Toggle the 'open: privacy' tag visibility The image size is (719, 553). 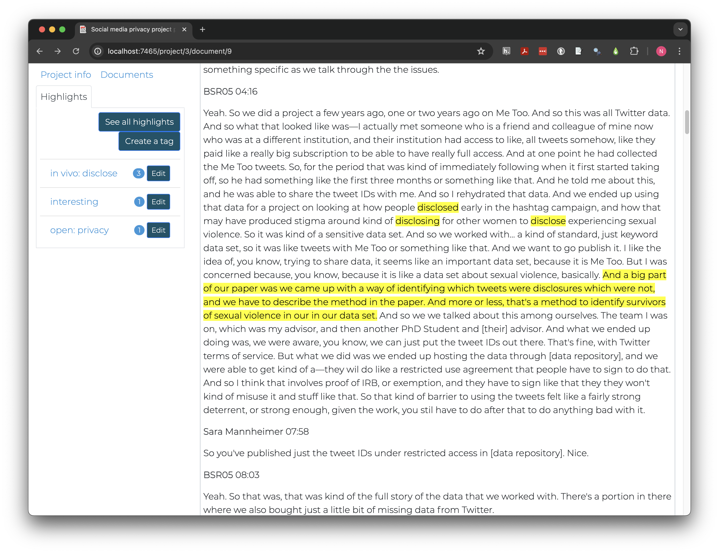tap(79, 229)
